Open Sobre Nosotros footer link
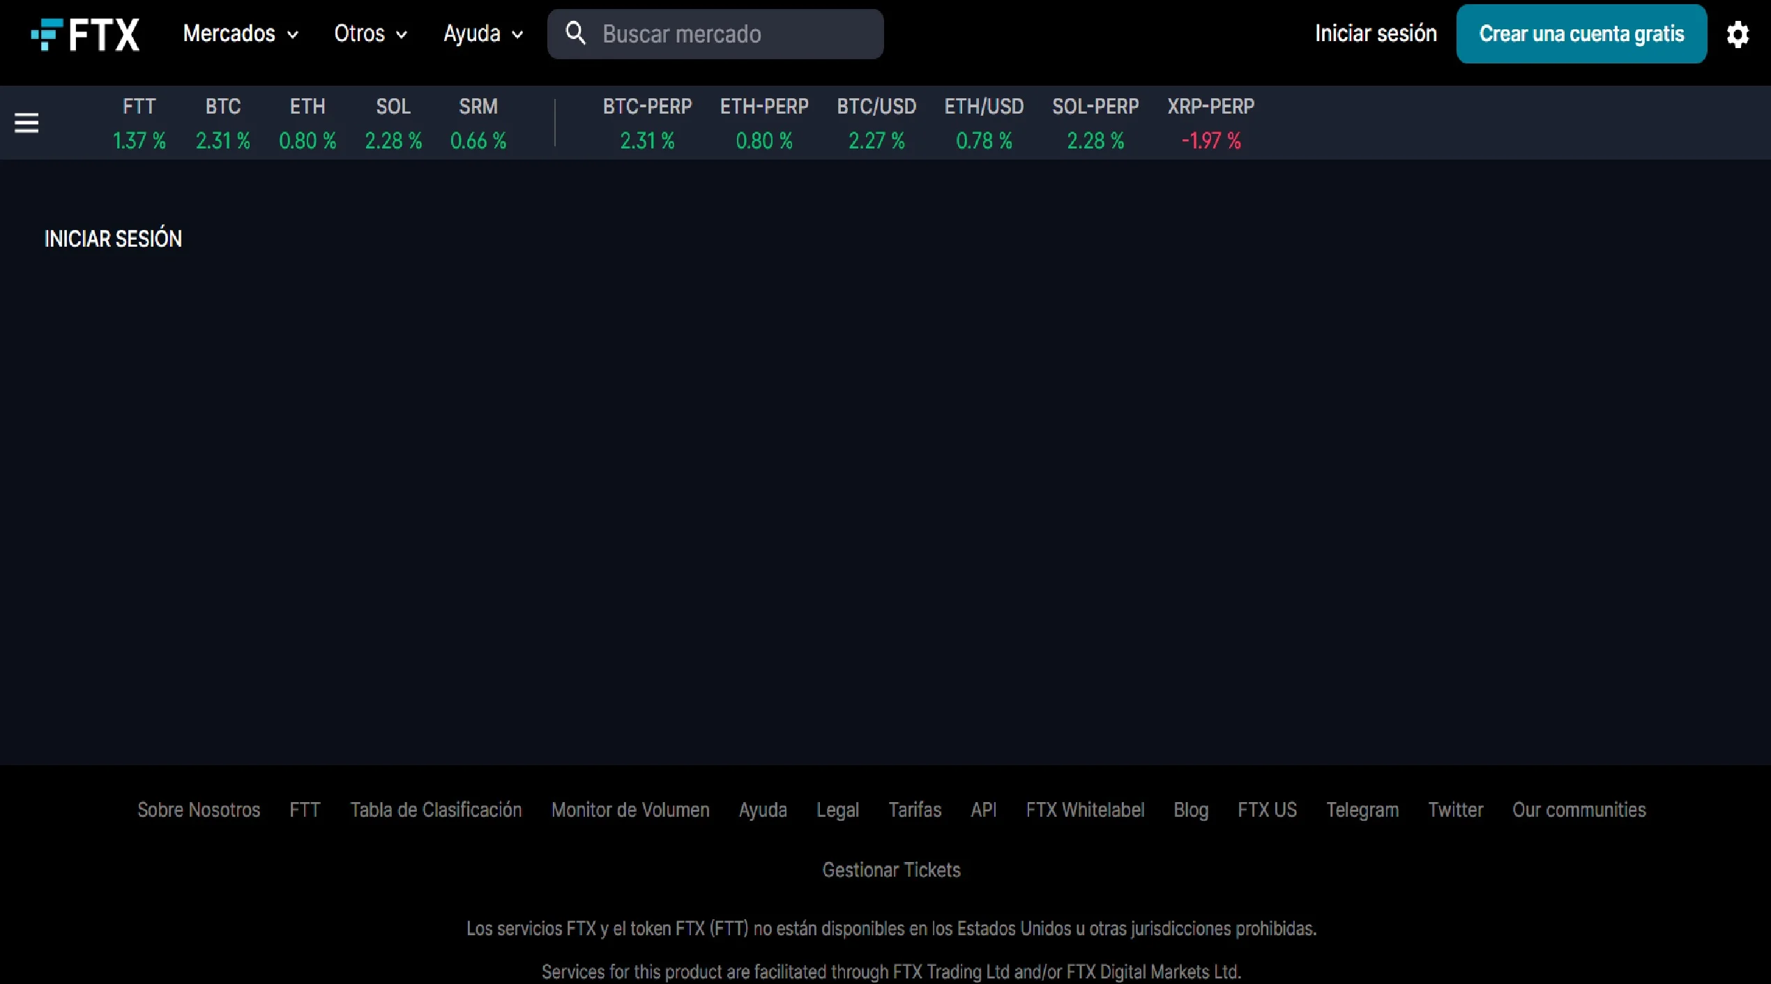 pyautogui.click(x=199, y=810)
